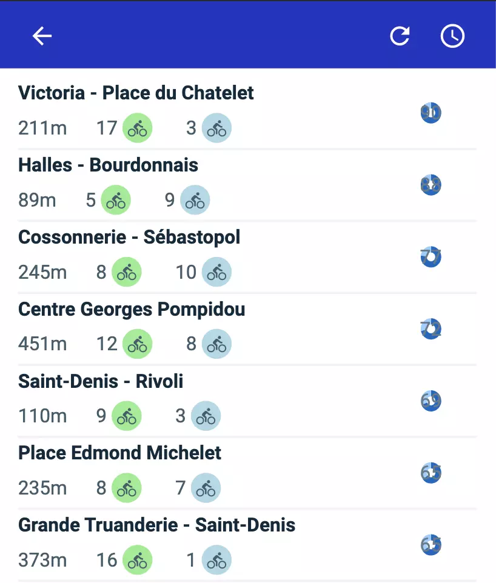Tap green bike icon for Place Edmond Michelet

(127, 488)
